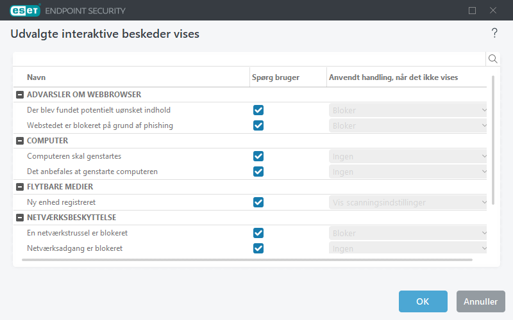Viewport: 513px width, 320px height.
Task: Click the ESET logo in title bar
Action: [25, 10]
